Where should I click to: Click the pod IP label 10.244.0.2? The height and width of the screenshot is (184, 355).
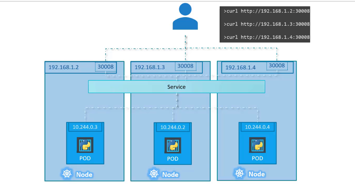tap(173, 127)
